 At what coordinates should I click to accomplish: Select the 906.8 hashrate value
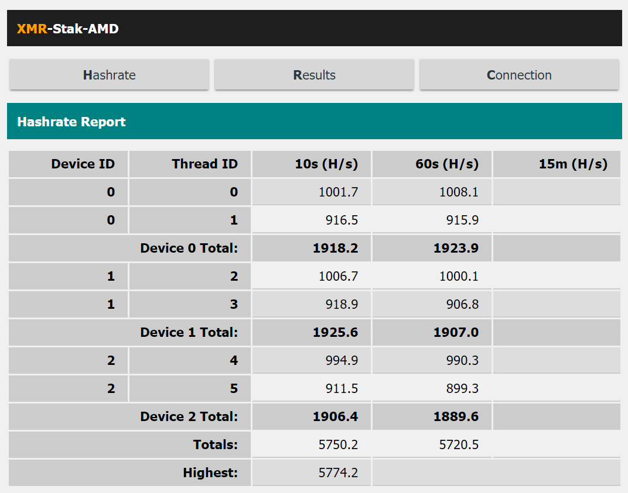tap(463, 304)
